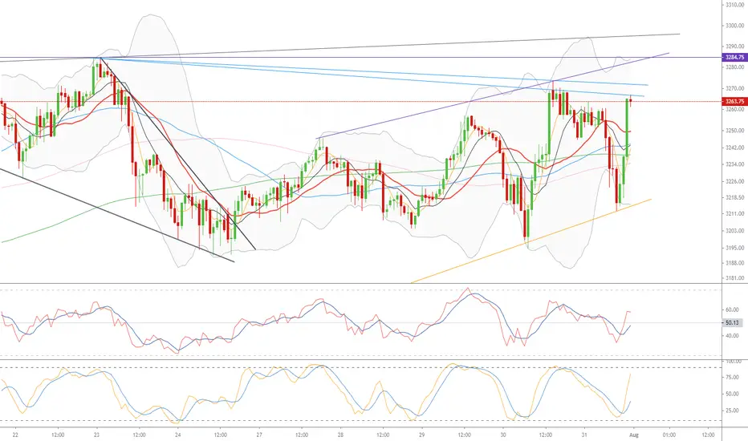Select the purple ascending trendline drawing
This screenshot has height=441, width=748.
[491, 96]
